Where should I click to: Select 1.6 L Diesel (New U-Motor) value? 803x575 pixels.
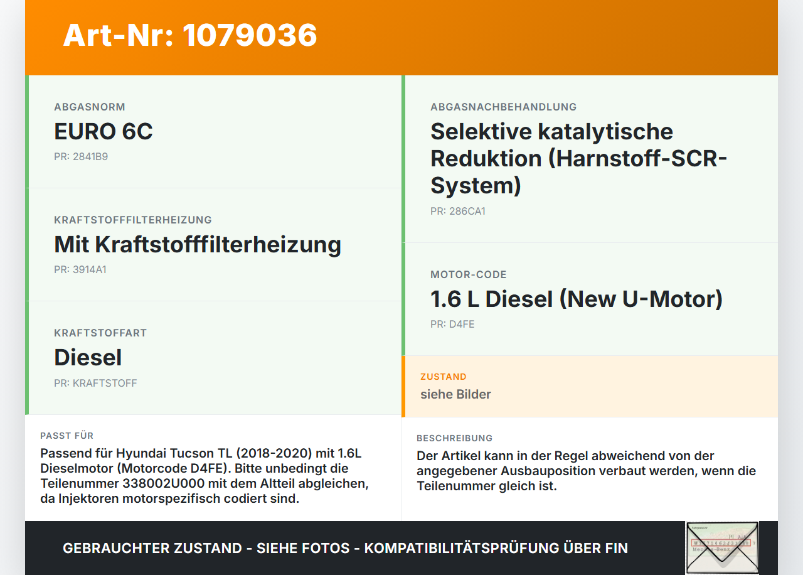(x=577, y=299)
